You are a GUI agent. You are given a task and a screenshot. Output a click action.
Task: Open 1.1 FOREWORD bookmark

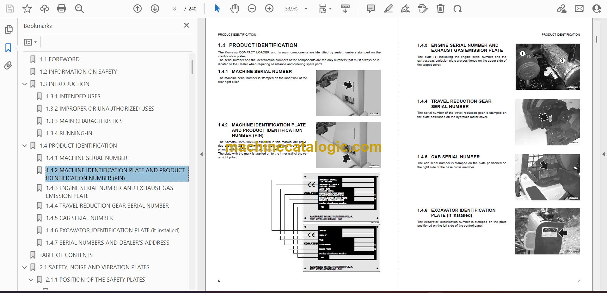pyautogui.click(x=59, y=59)
